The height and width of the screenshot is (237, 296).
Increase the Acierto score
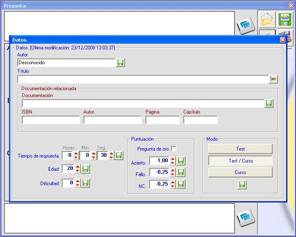pos(173,159)
